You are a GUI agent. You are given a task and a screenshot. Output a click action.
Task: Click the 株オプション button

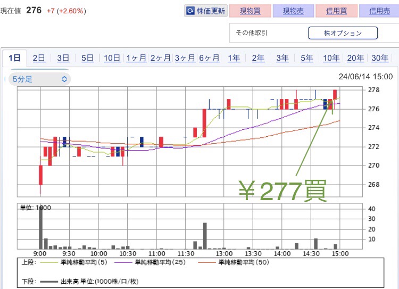pos(343,33)
